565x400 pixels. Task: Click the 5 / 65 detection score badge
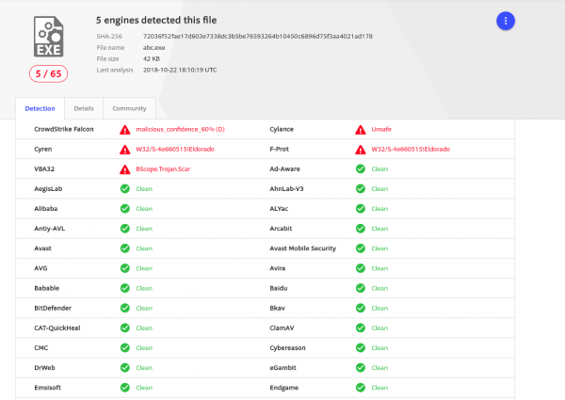click(48, 73)
